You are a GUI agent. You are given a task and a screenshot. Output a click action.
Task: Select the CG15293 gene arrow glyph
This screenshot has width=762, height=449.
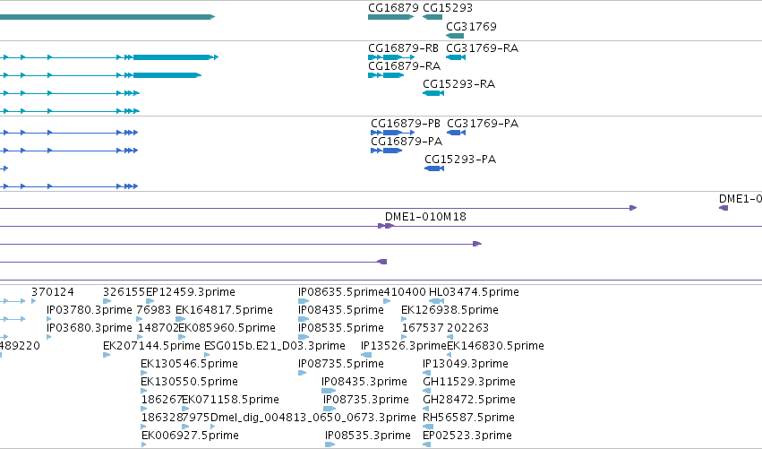[x=432, y=17]
